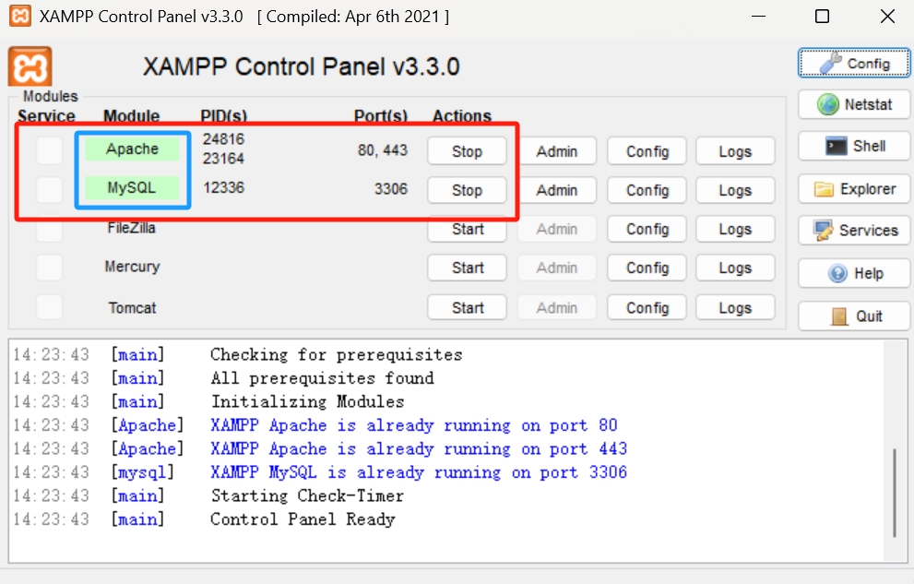This screenshot has height=584, width=914.
Task: Minimize the XAMPP window
Action: pyautogui.click(x=758, y=17)
